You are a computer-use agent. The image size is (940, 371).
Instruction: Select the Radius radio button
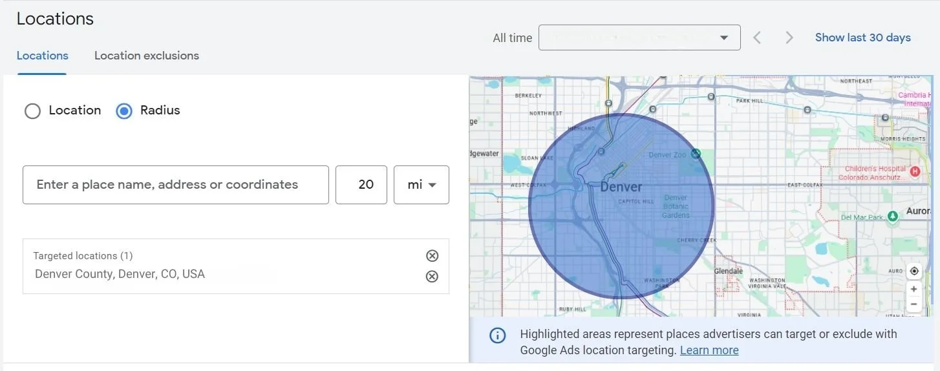124,111
